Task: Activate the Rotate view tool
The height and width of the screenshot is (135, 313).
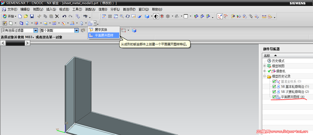Action: coord(128,16)
